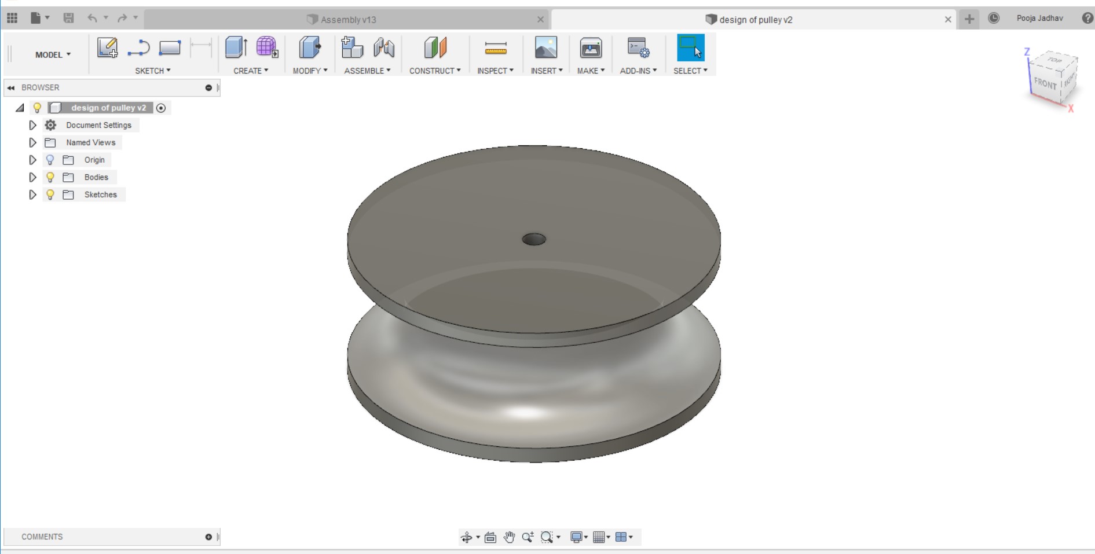Select the Rectangle sketch tool
This screenshot has width=1095, height=554.
click(x=170, y=47)
